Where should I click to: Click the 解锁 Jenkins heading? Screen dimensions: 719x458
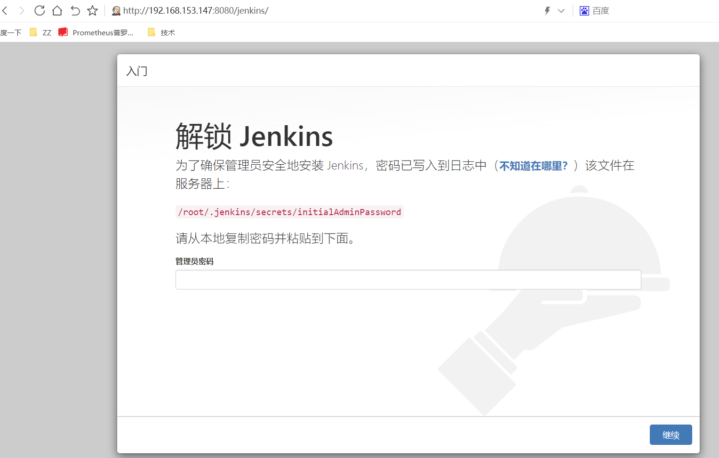tap(254, 136)
